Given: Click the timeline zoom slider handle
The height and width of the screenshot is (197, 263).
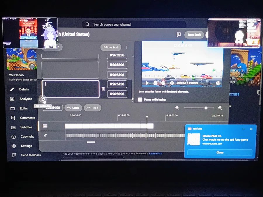Looking at the screenshot, I should tap(206, 108).
